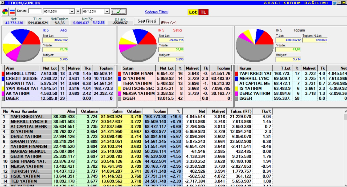Click DENIZ YATIRIM in the Kurum totals table
The image size is (347, 187).
tap(255, 93)
